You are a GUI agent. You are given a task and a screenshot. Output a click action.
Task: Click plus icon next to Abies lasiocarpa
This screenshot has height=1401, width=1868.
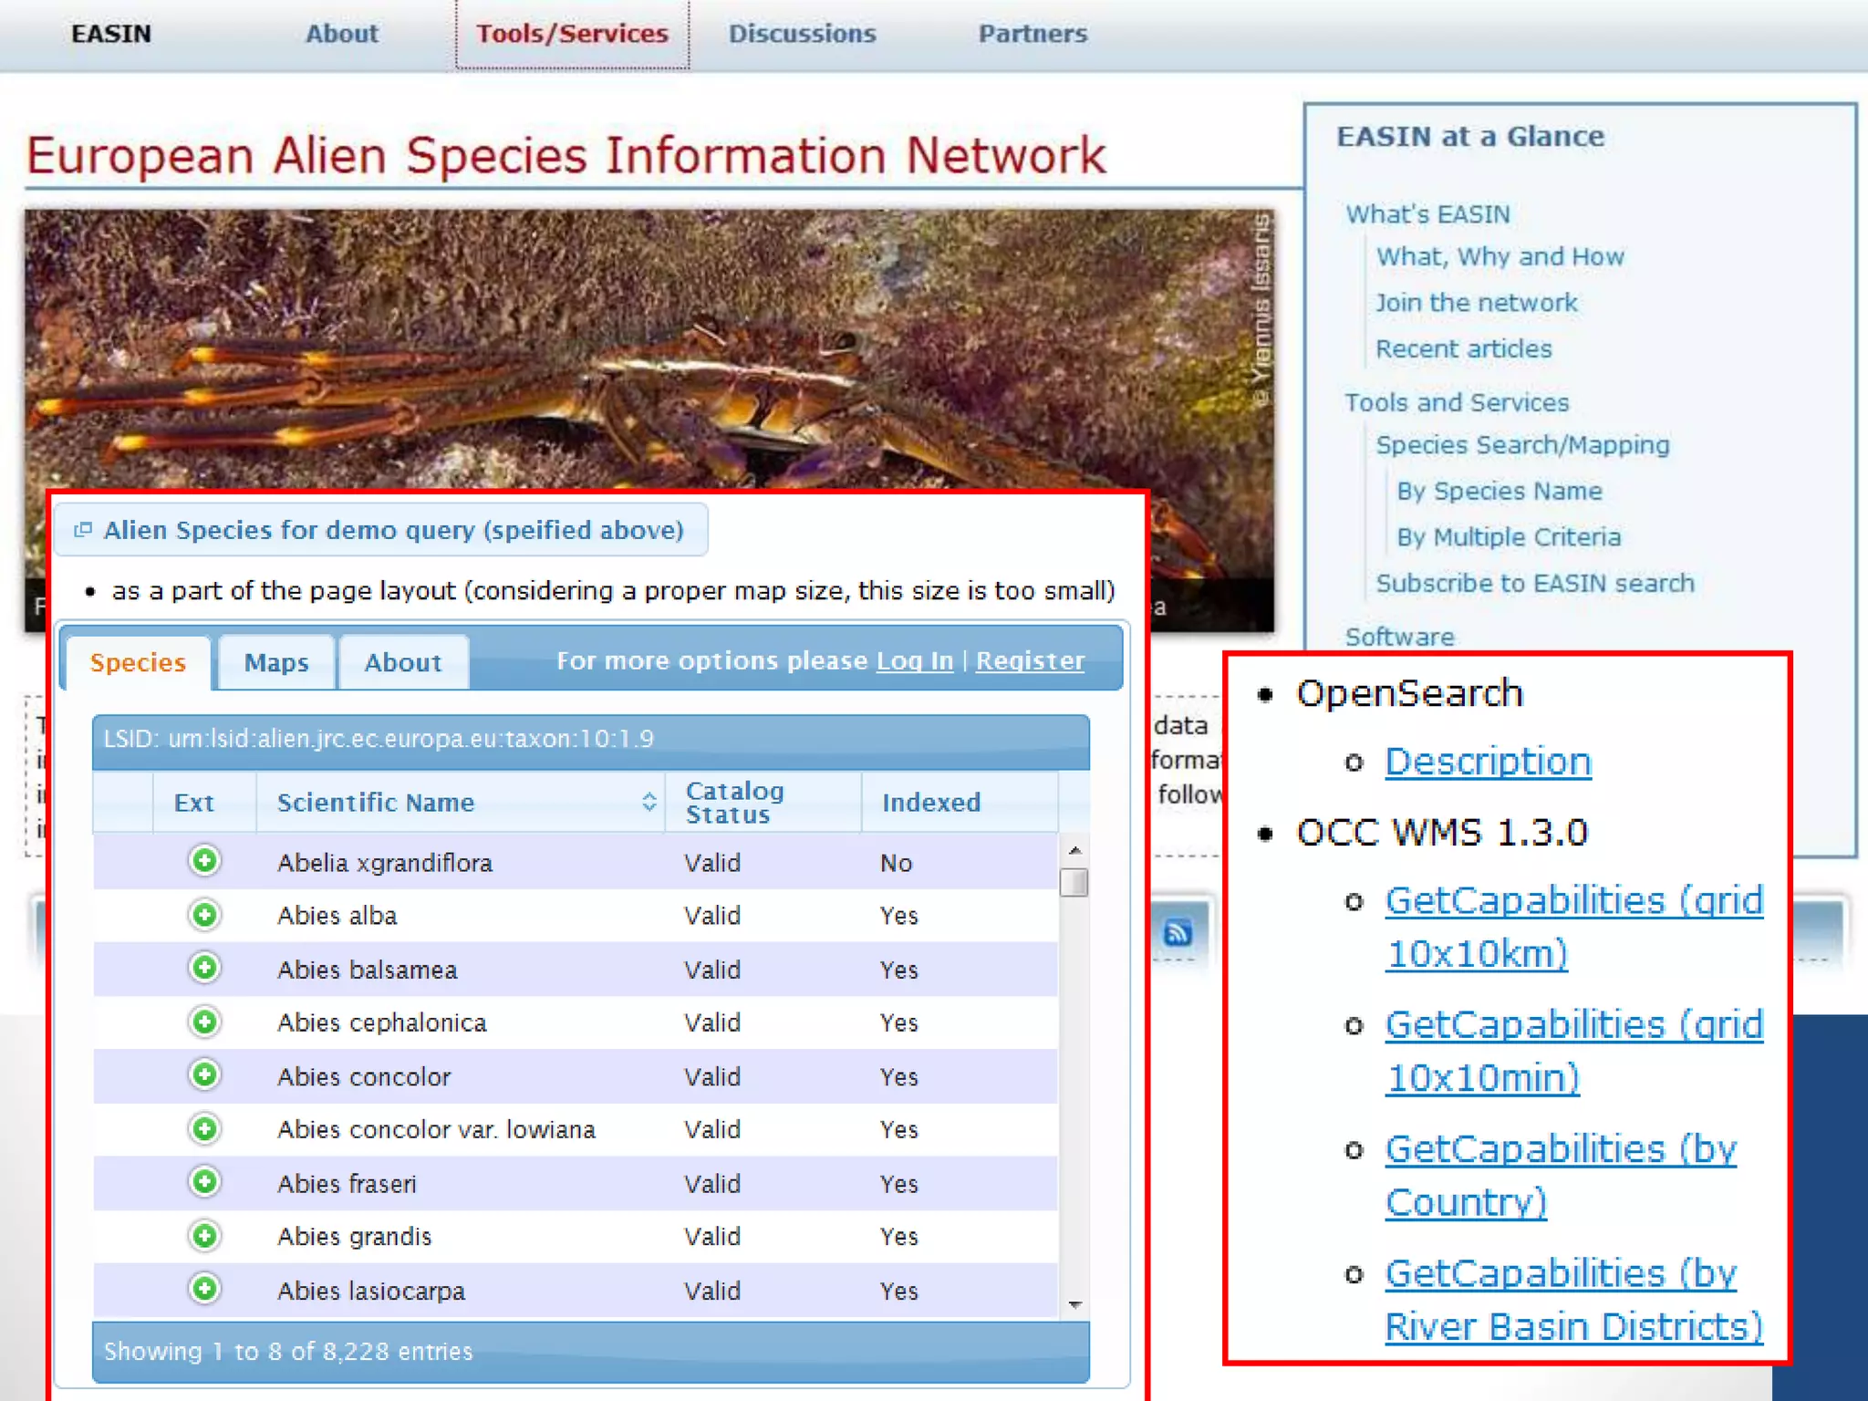204,1289
